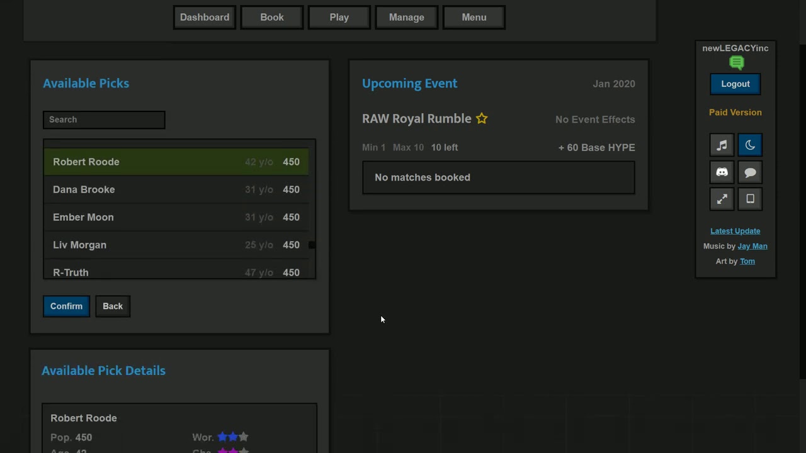Screen dimensions: 806x453
Task: Click the green message icon under newLEGACYinc
Action: (x=736, y=62)
